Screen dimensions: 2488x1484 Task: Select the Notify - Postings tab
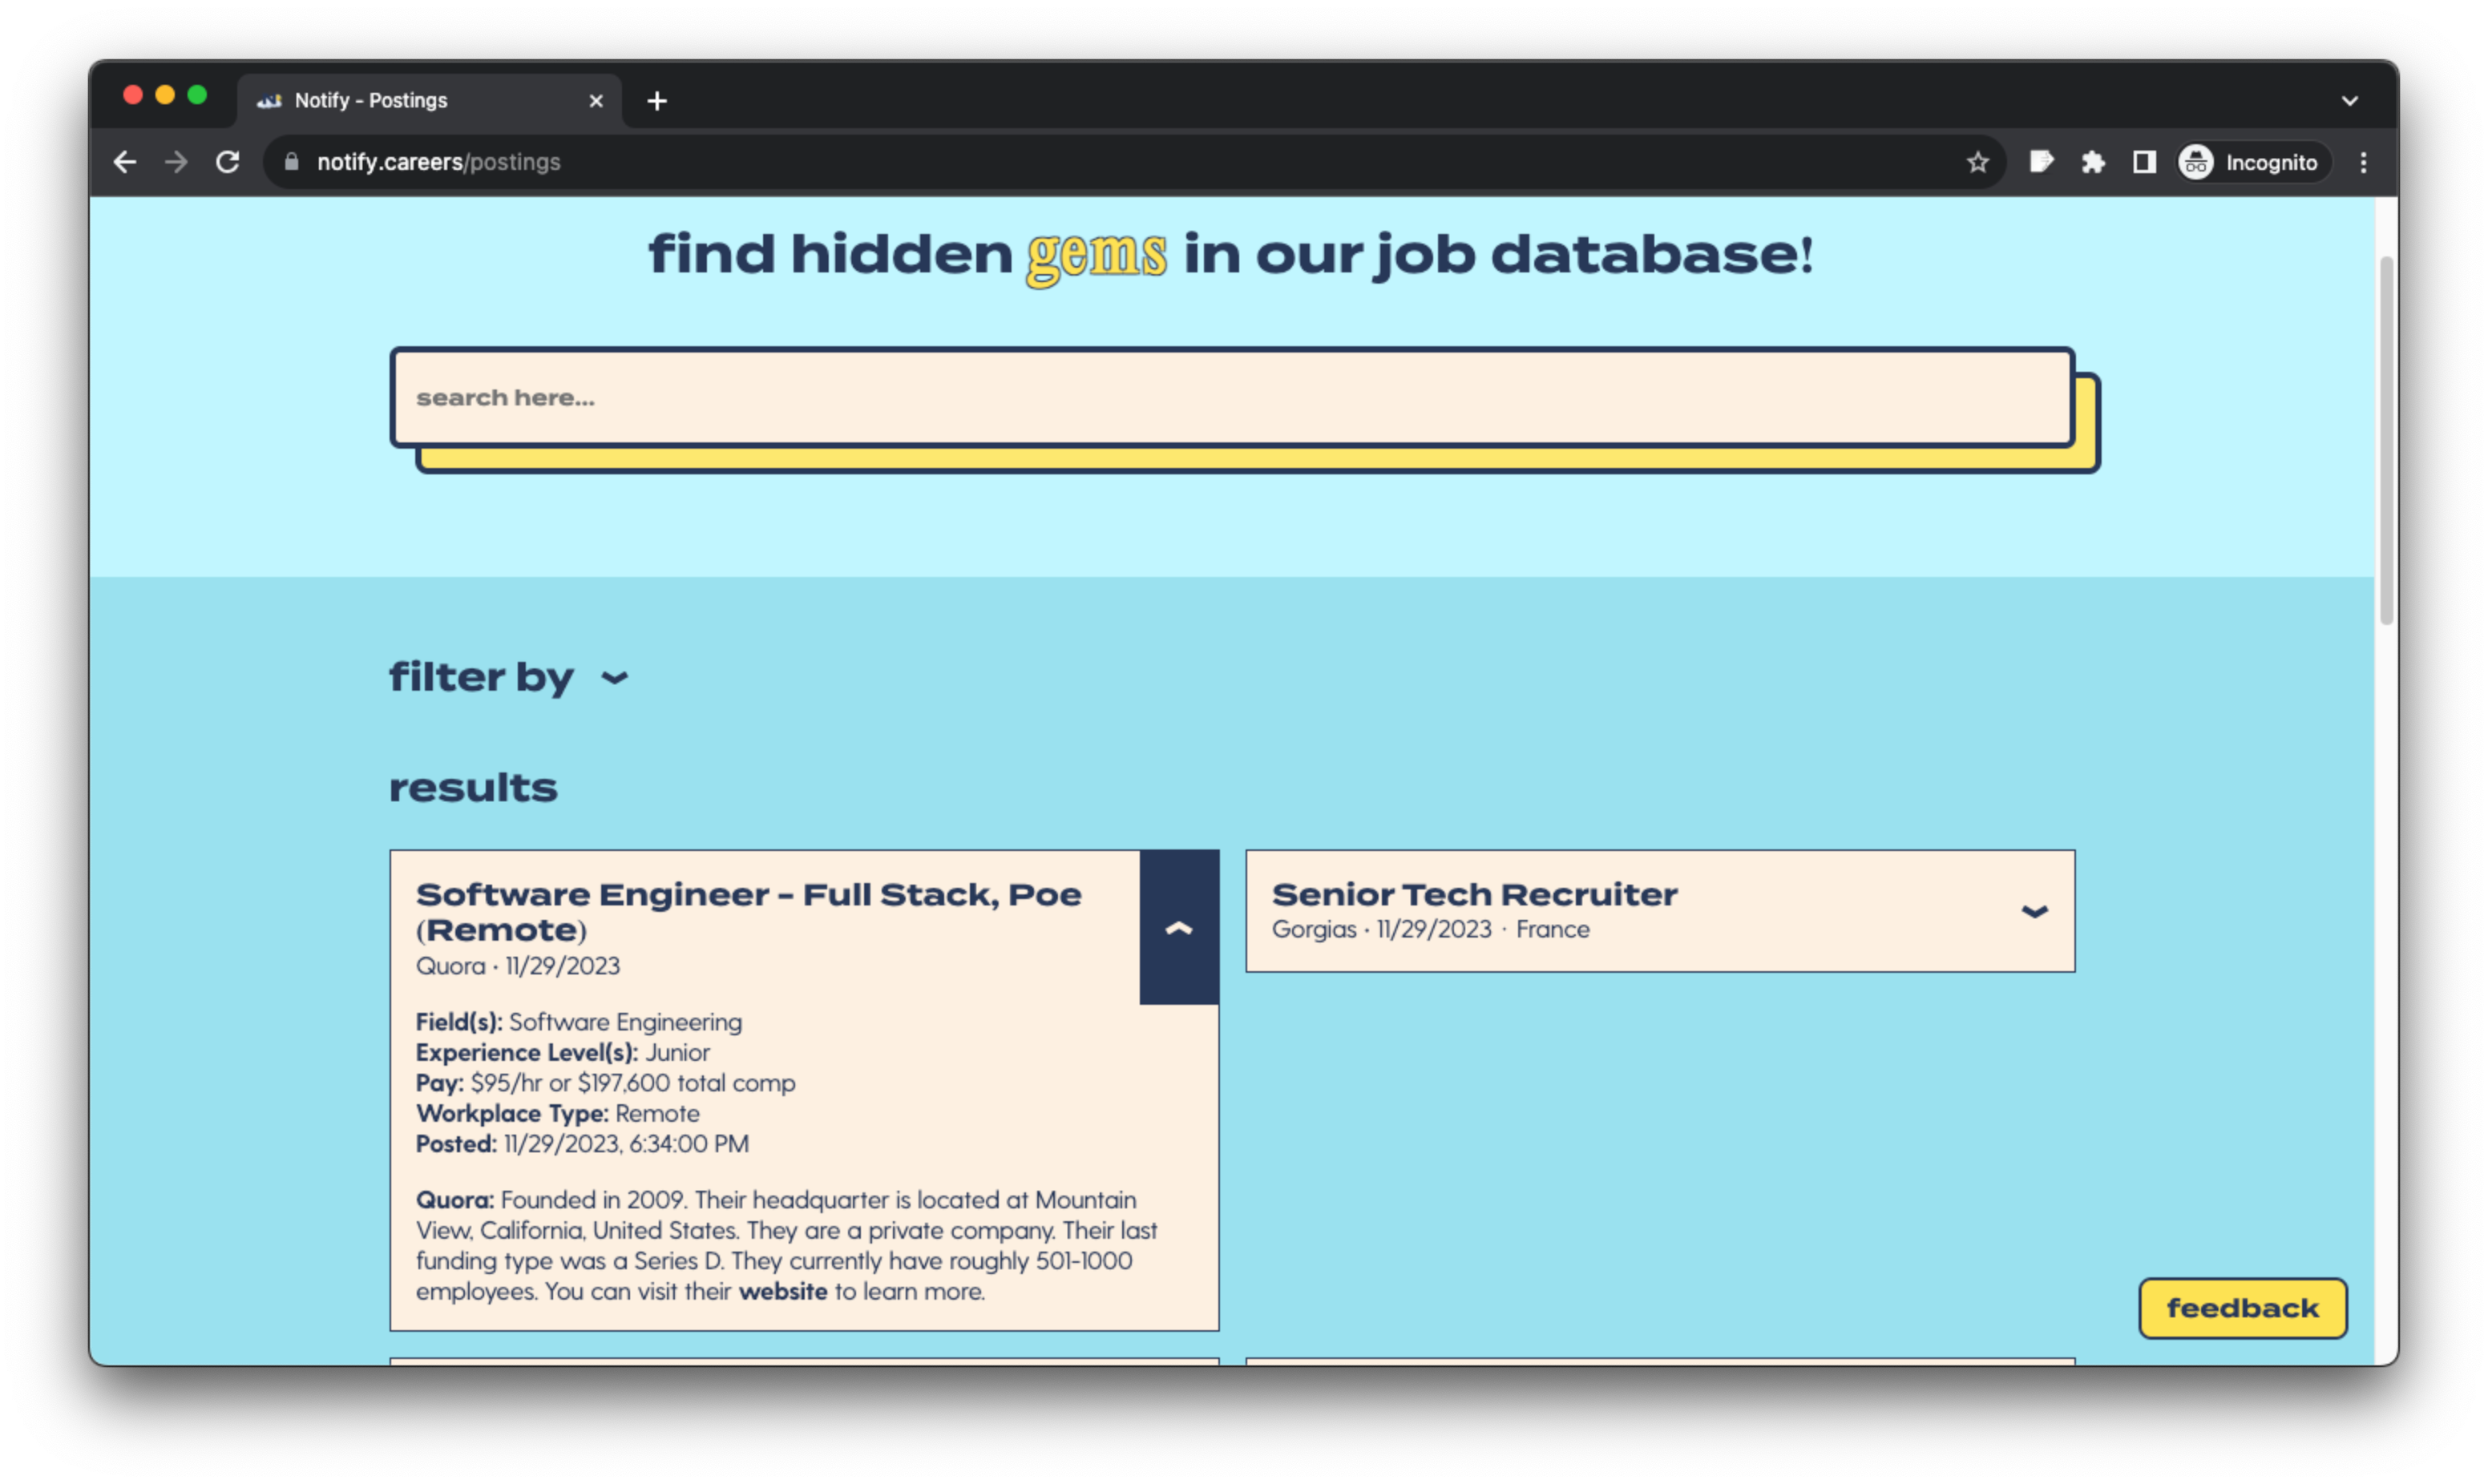point(400,101)
